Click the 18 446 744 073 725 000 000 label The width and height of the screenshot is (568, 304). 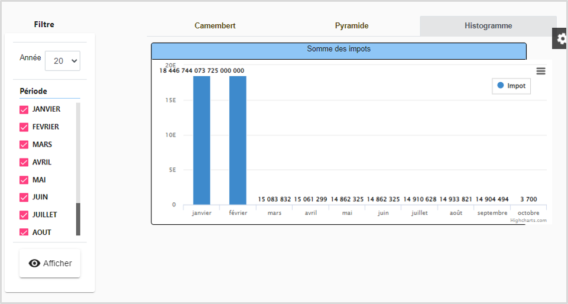[x=202, y=70]
